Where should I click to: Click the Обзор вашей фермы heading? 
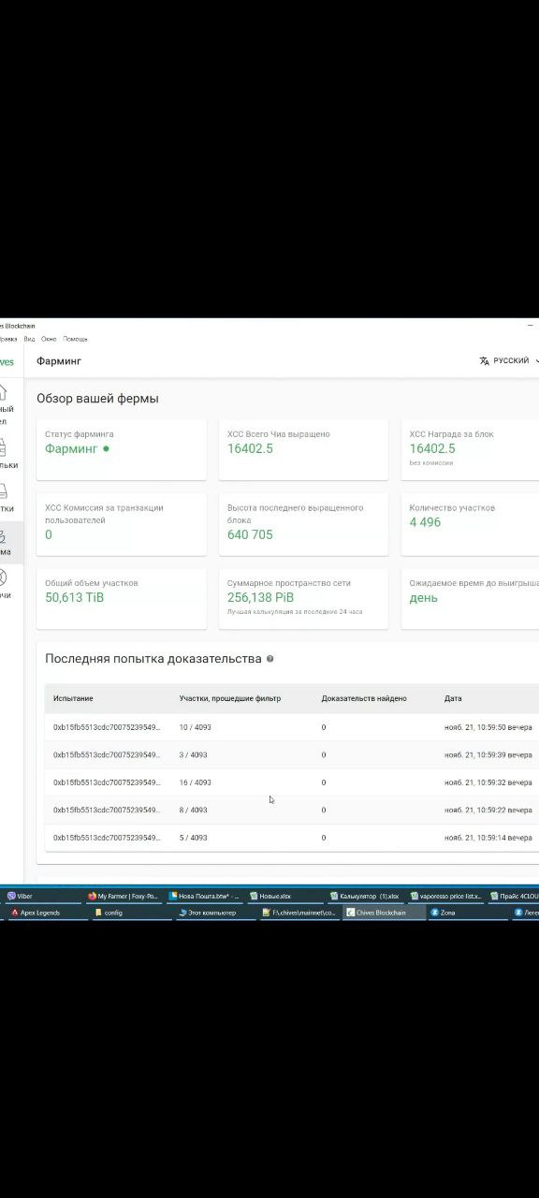point(97,399)
